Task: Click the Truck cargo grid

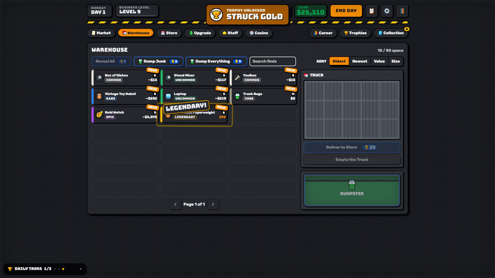Action: [352, 110]
